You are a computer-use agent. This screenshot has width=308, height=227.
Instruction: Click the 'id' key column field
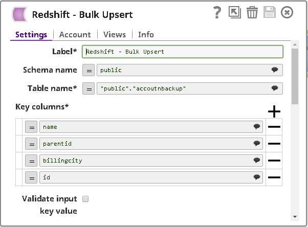[151, 178]
